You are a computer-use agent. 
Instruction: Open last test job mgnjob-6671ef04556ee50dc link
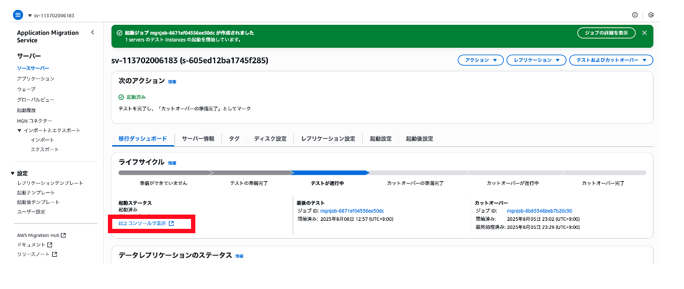[352, 211]
